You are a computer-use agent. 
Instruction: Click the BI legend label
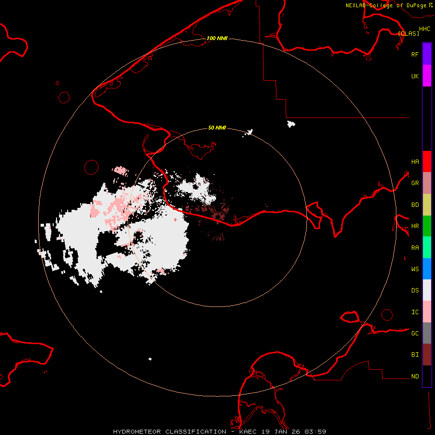(415, 355)
